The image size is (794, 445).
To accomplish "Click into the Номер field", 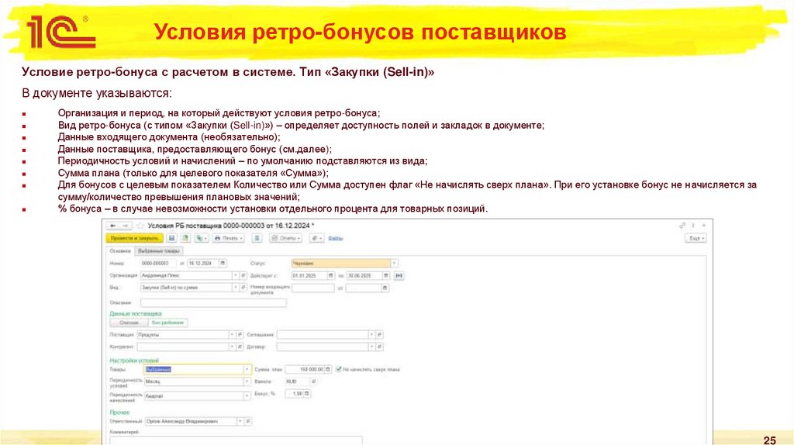I will pyautogui.click(x=158, y=264).
